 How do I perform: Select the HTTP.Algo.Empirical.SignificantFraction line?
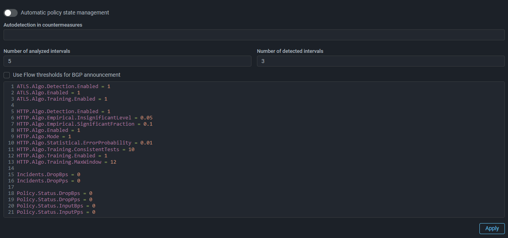click(x=84, y=124)
